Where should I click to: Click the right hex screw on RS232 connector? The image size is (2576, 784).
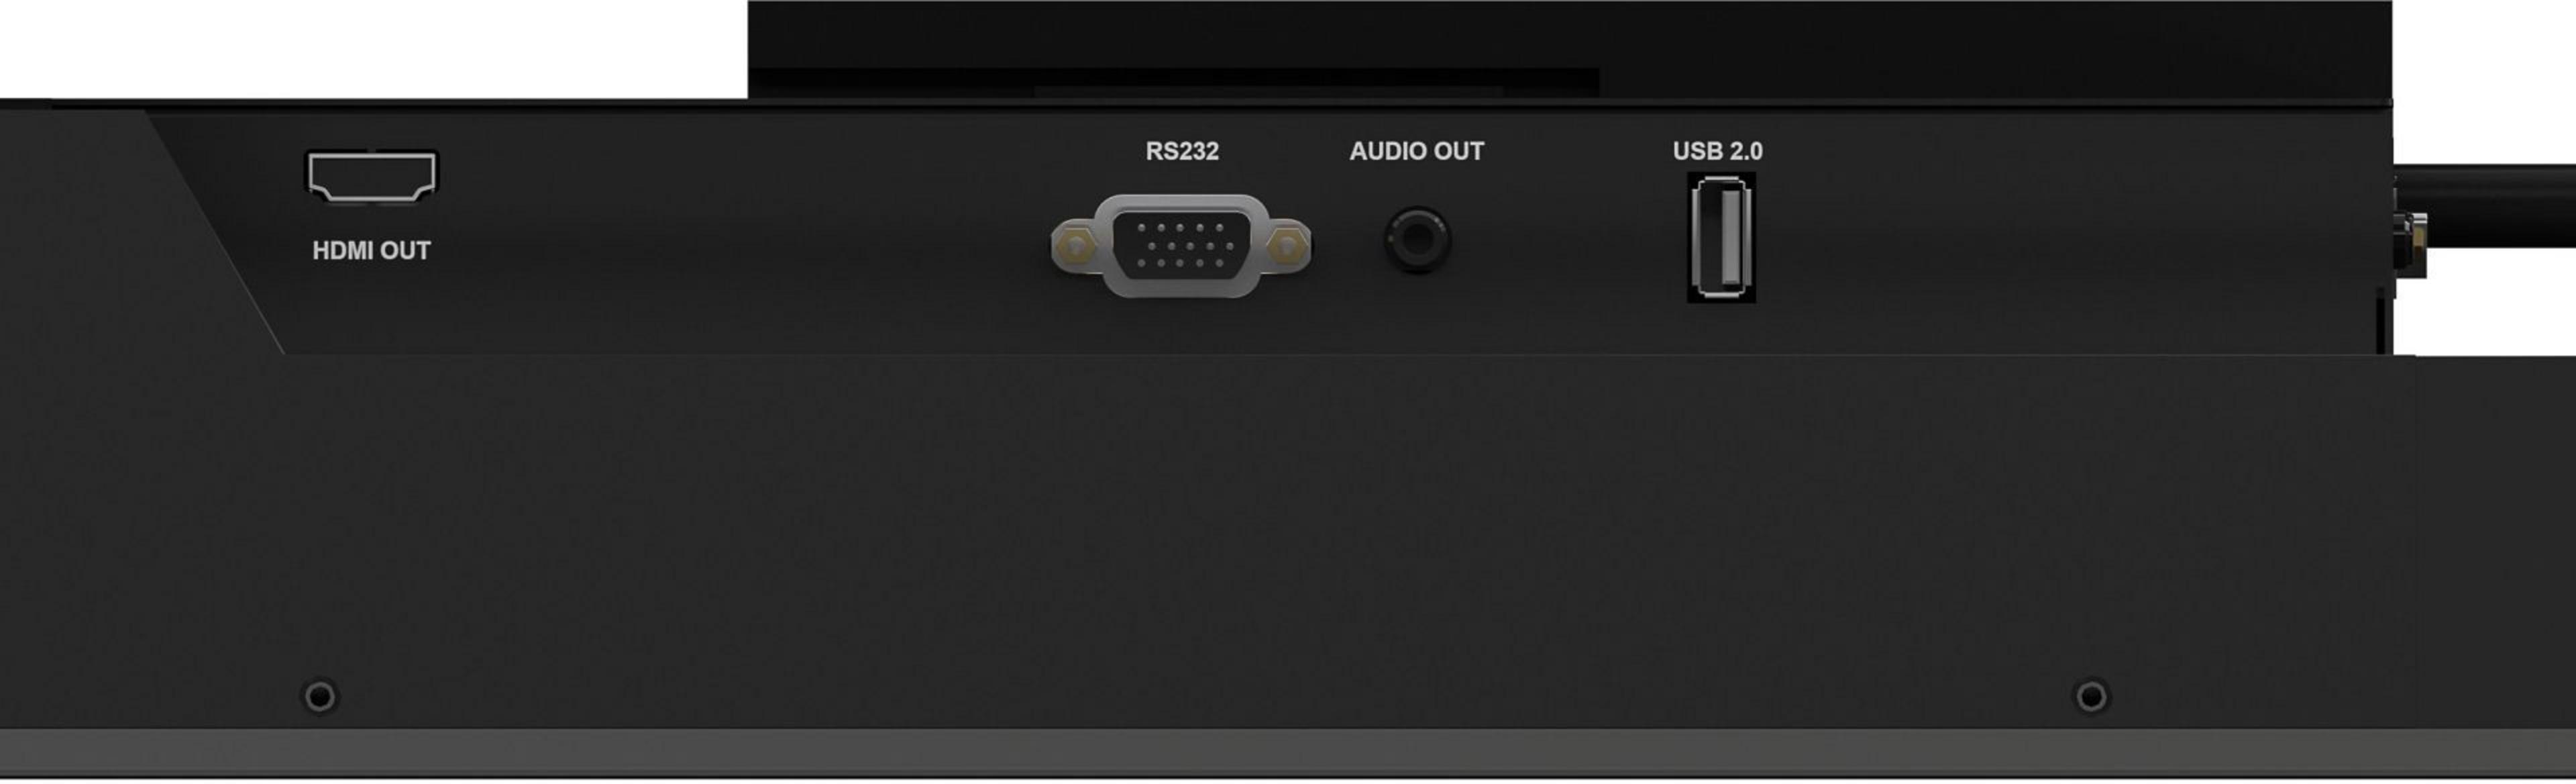[x=1287, y=245]
